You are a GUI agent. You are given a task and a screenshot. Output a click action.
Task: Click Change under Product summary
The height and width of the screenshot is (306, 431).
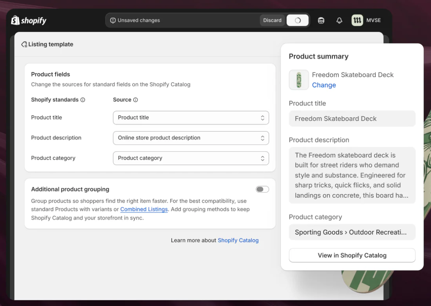(324, 85)
